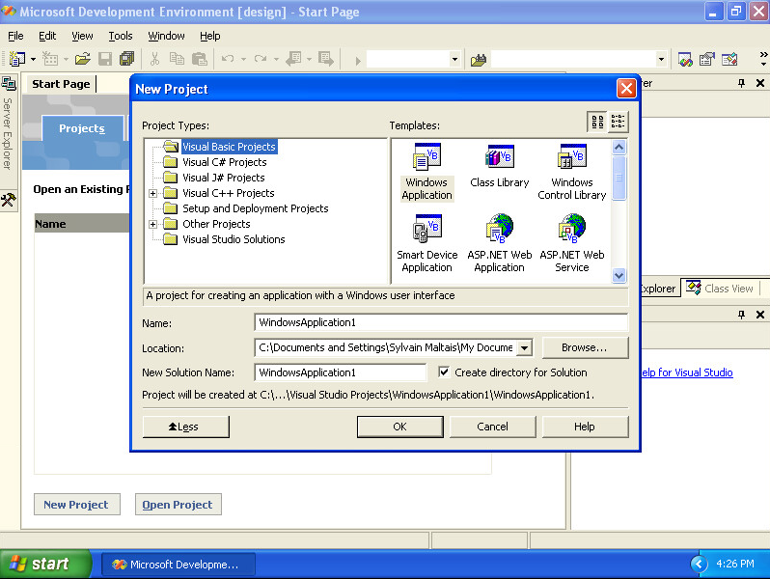Expand the Other Projects tree node
Viewport: 770px width, 579px height.
tap(153, 224)
